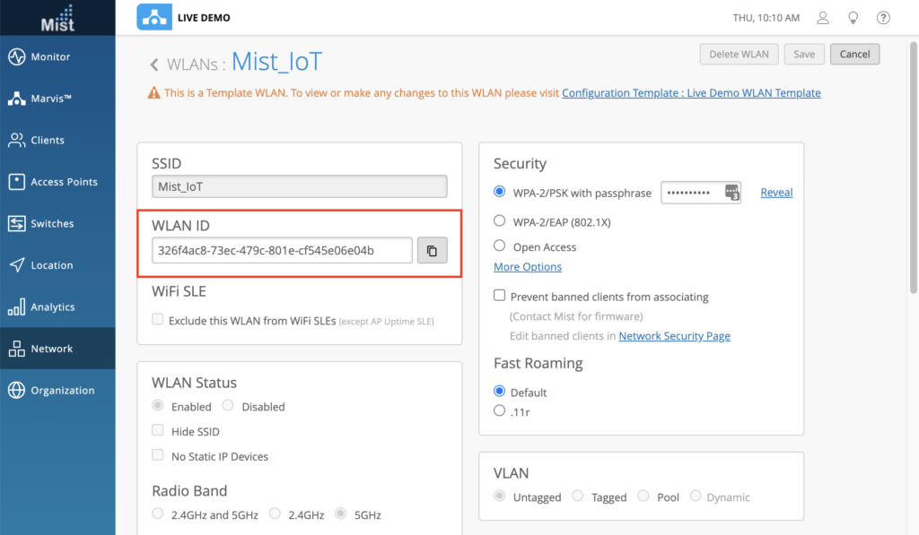Click the Location arrow icon

(16, 265)
